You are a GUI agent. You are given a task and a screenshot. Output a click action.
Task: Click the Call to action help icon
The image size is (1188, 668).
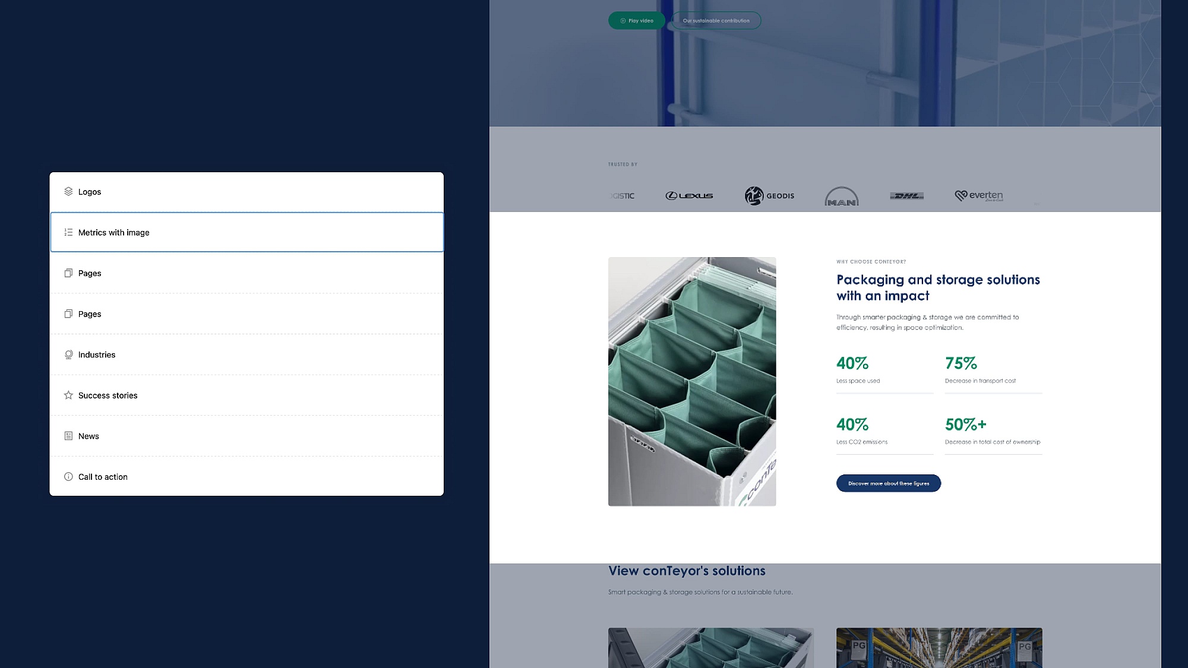click(68, 476)
